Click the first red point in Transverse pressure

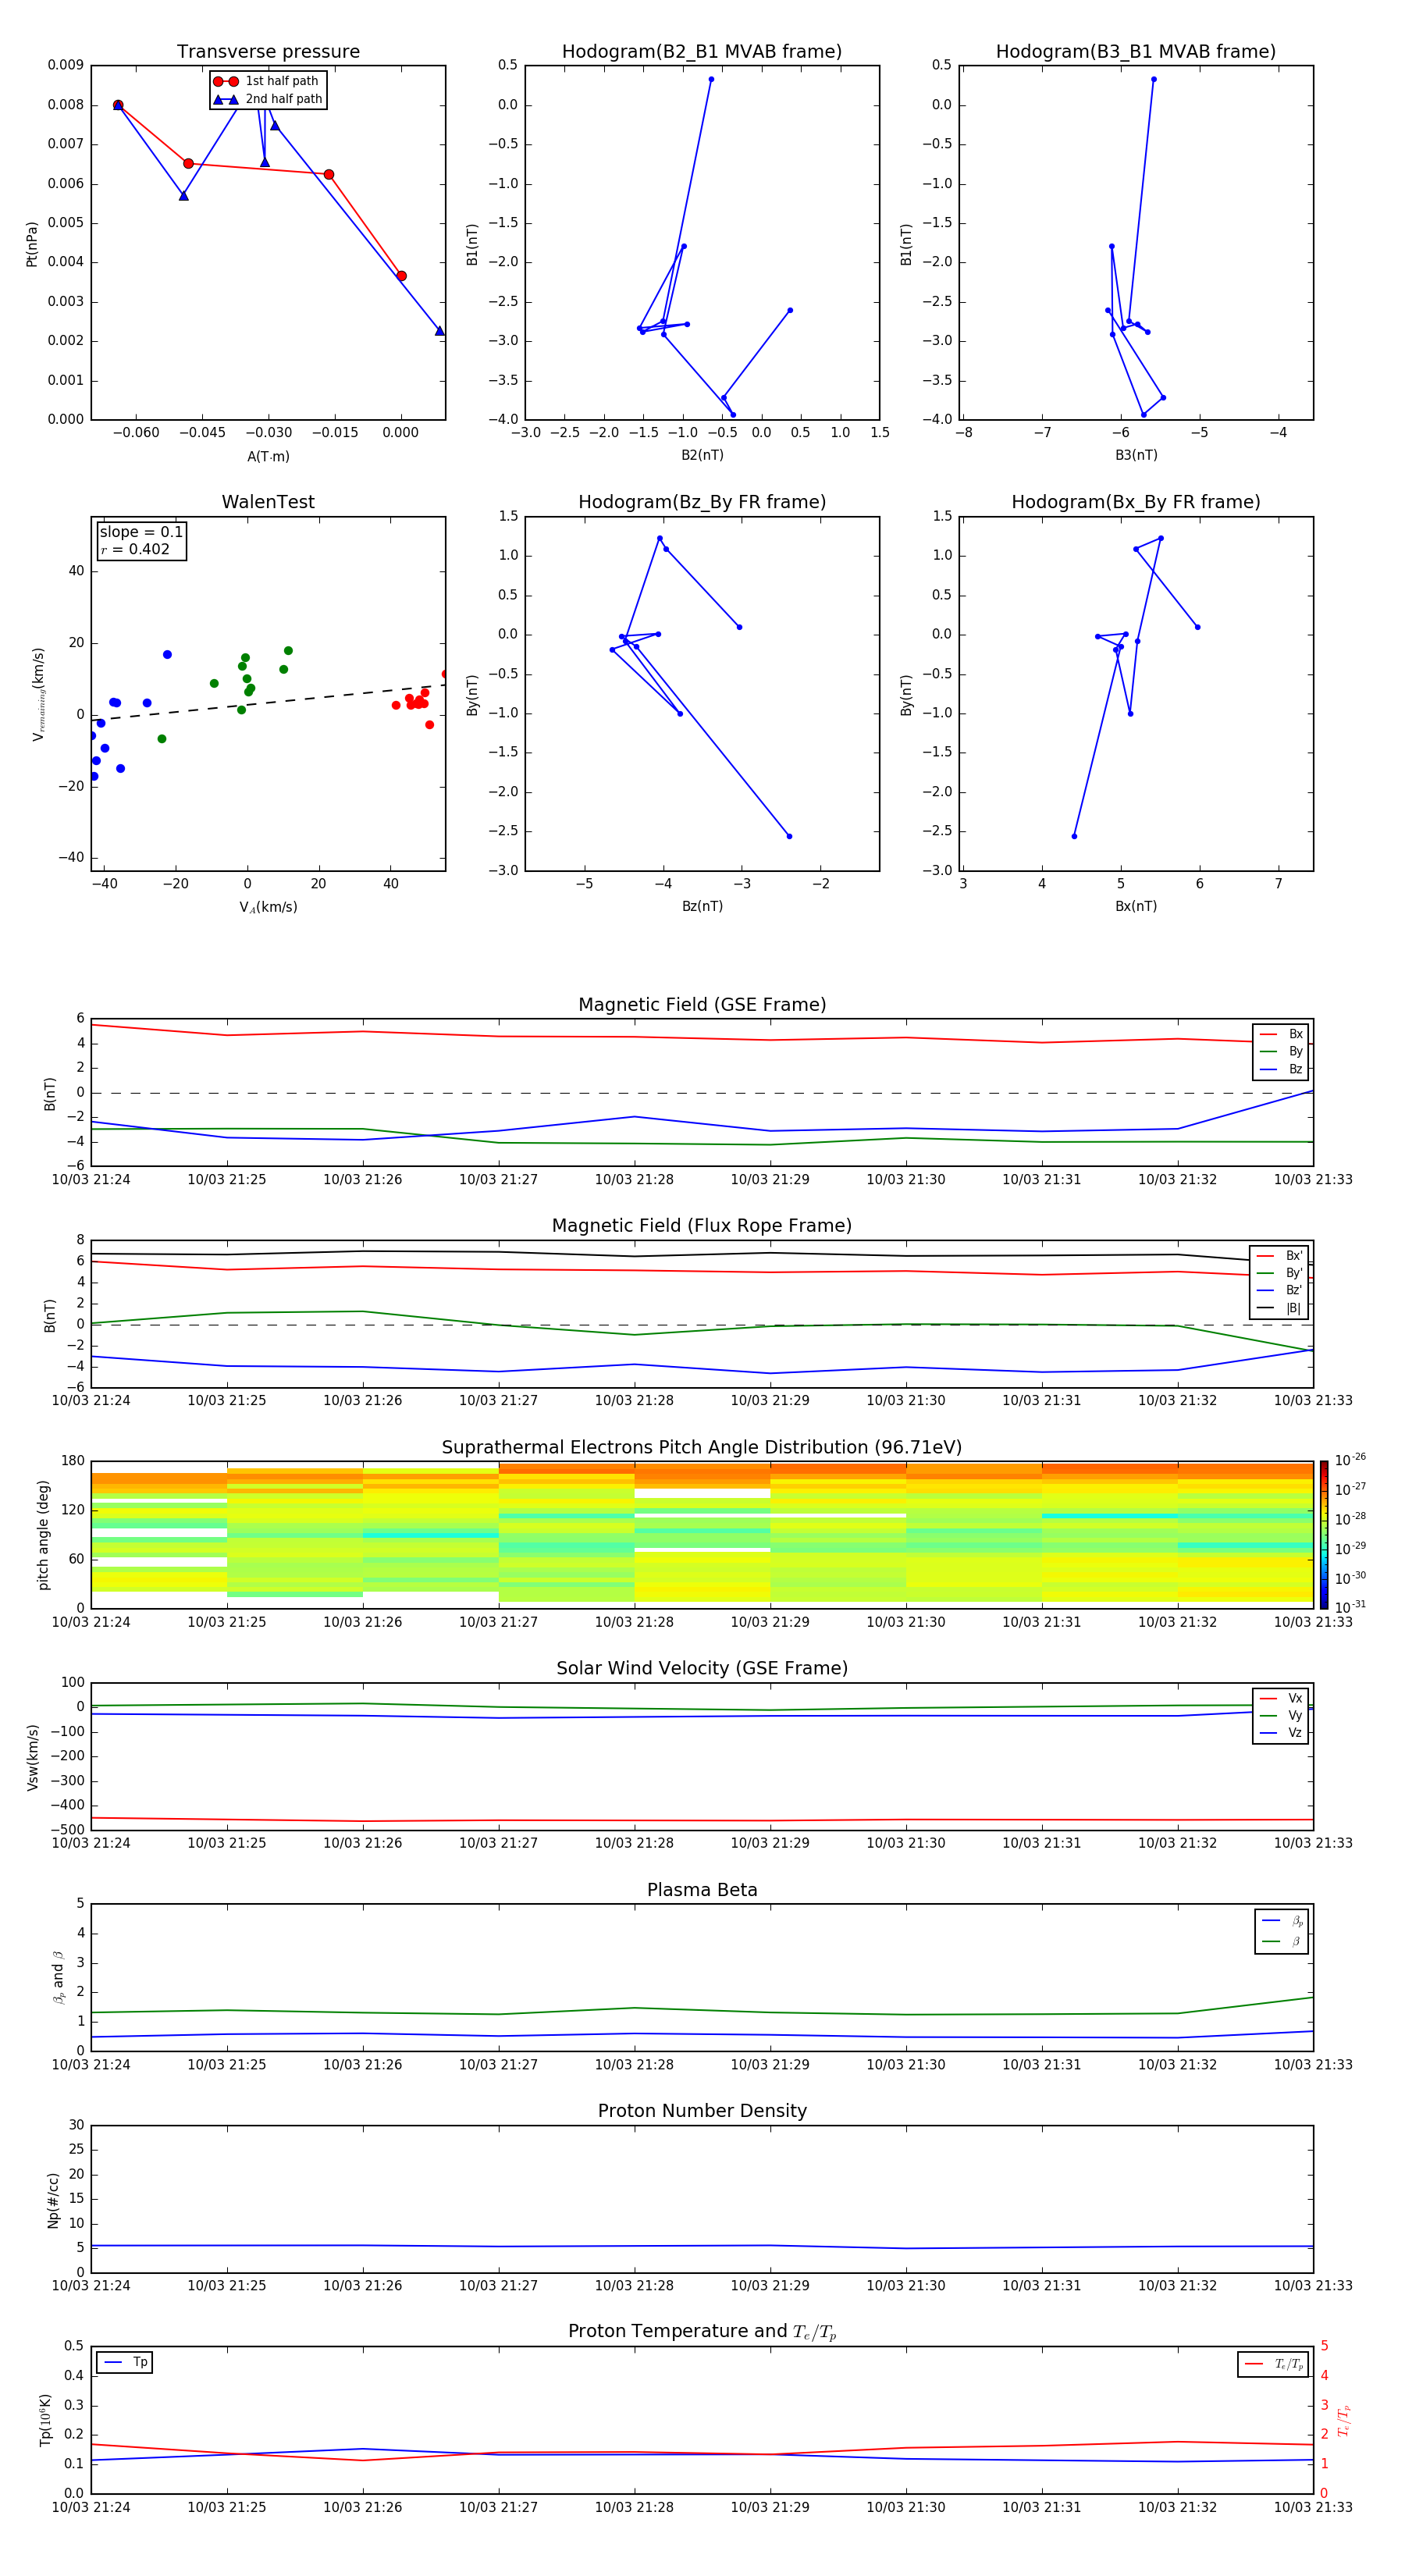118,105
